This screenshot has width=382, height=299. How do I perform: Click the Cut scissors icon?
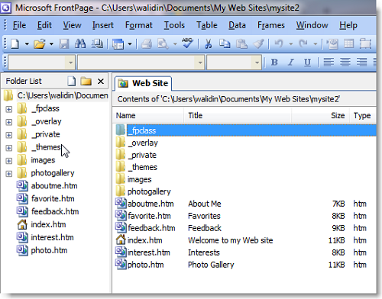point(208,44)
